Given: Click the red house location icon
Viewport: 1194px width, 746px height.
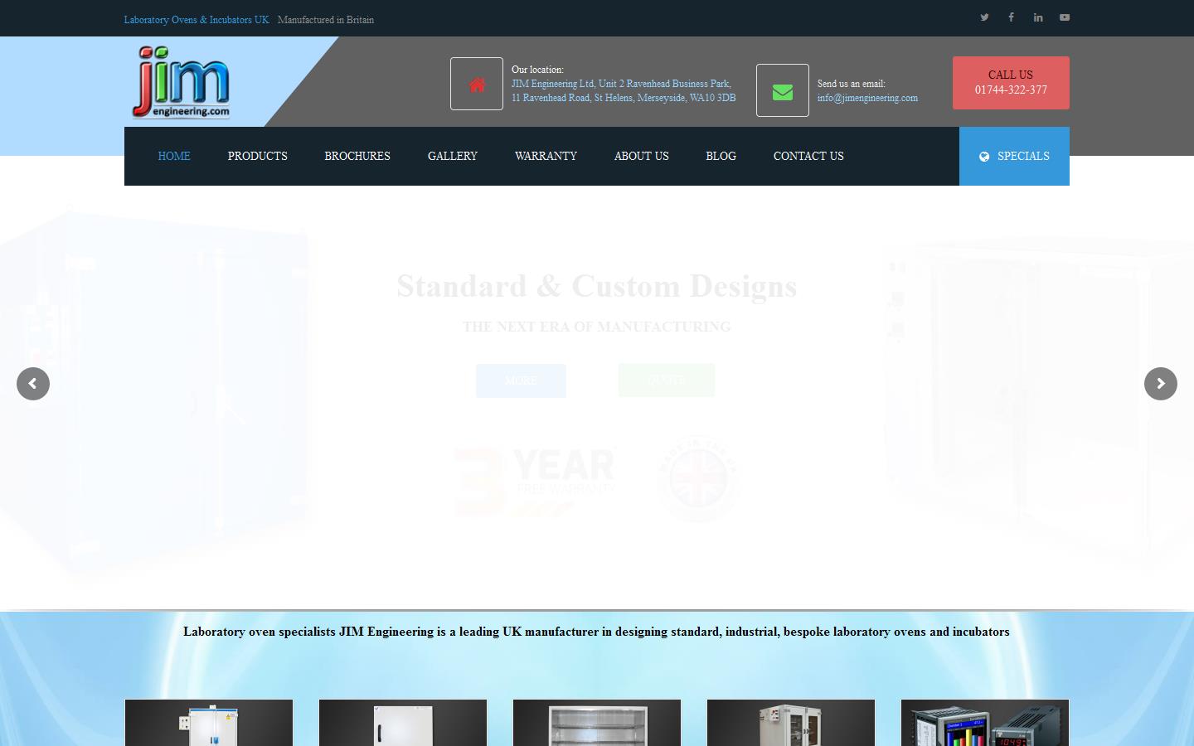Looking at the screenshot, I should [x=476, y=83].
